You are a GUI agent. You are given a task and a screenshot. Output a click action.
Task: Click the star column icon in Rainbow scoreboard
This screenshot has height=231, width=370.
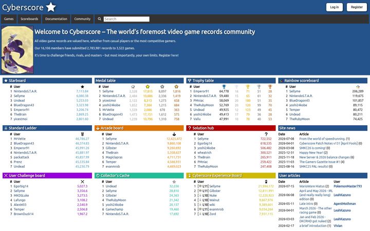(358, 87)
